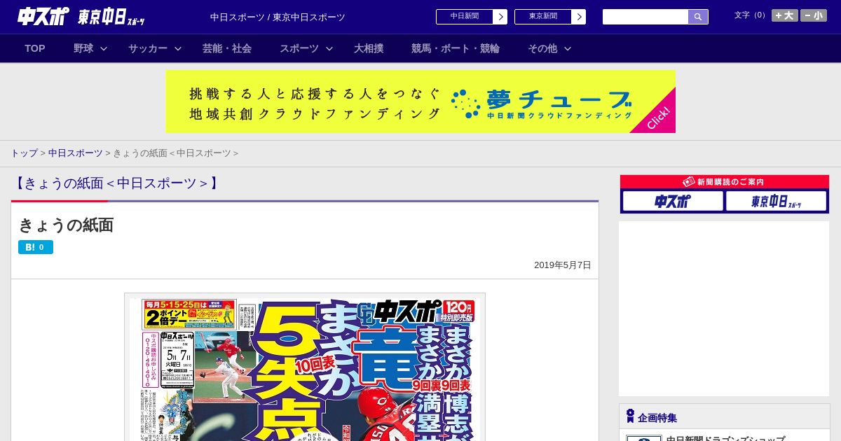Open 大相撲 section
The image size is (841, 441).
[x=369, y=48]
